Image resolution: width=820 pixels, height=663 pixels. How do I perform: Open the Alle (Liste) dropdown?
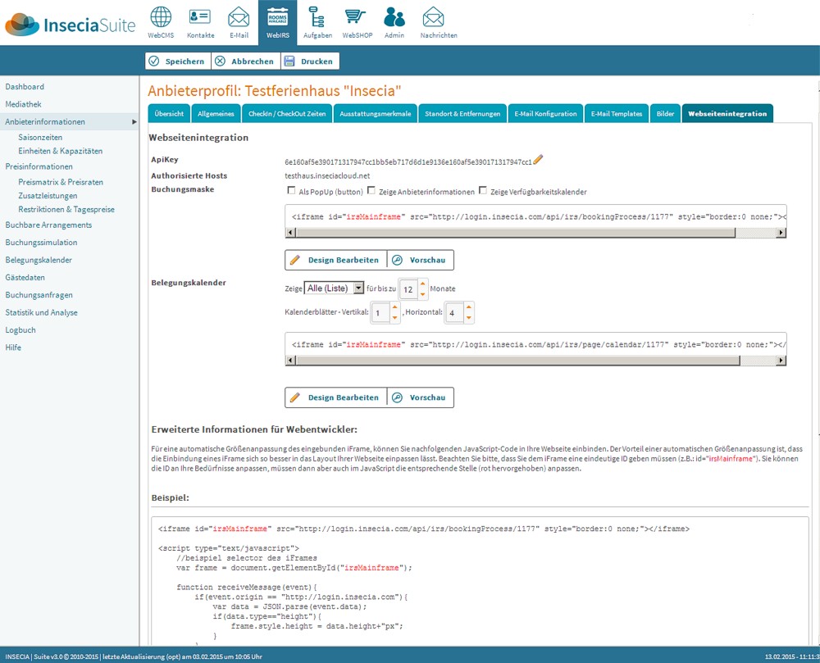(334, 288)
